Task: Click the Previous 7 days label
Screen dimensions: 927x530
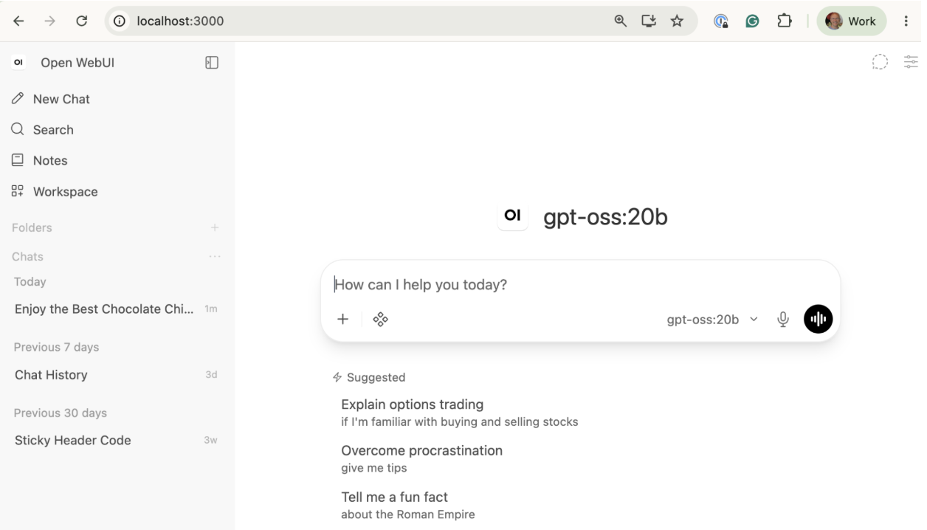Action: [56, 347]
